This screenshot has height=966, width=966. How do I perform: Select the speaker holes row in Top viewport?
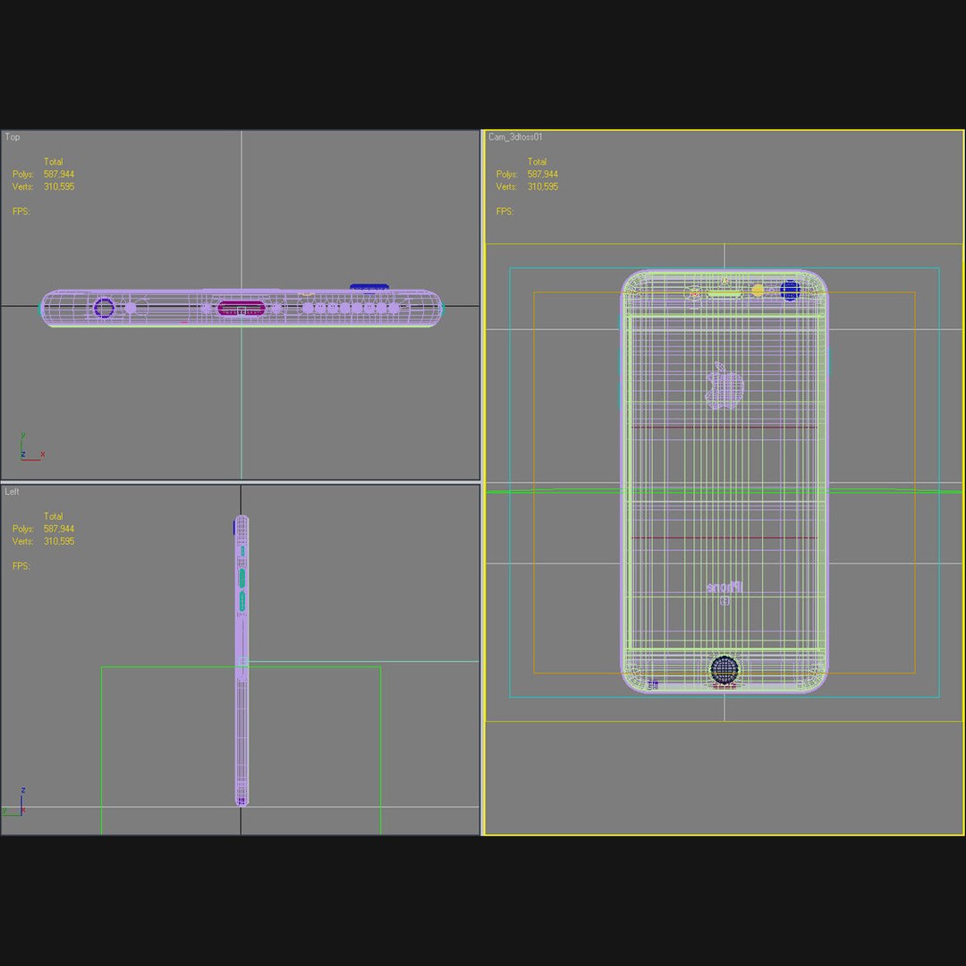[x=350, y=308]
